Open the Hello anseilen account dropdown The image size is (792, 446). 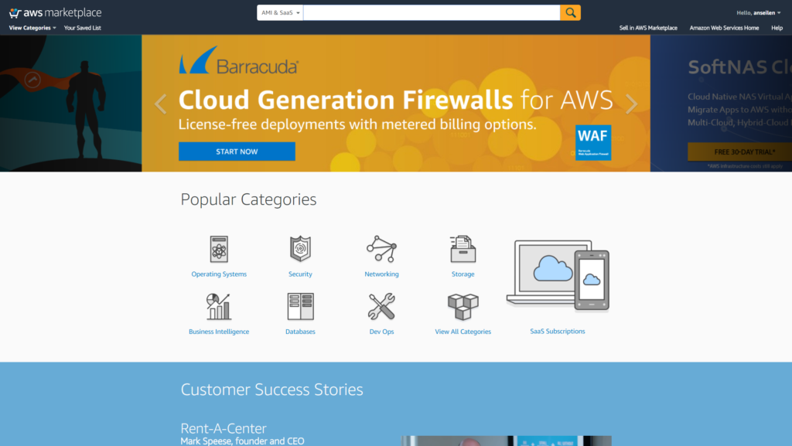(x=758, y=12)
